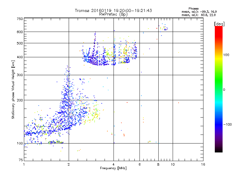Click the y-axis tick label '500'
The height and width of the screenshot is (179, 239).
pos(20,43)
